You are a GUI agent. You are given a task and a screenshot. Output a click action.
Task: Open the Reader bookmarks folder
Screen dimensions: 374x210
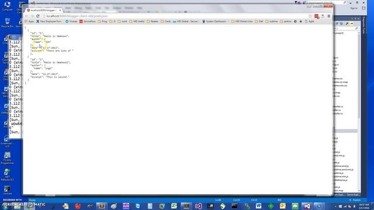[153, 22]
